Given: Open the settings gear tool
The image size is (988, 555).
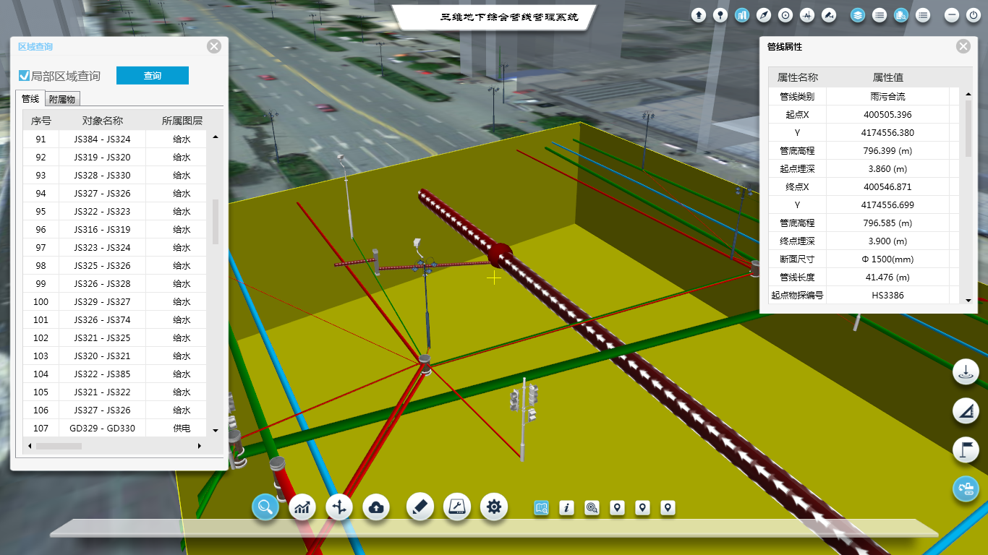Looking at the screenshot, I should (494, 507).
